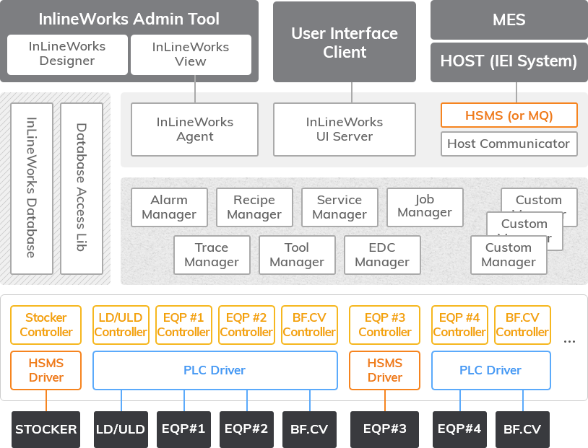Select the orange HSMS (or MQ) box

click(x=509, y=115)
